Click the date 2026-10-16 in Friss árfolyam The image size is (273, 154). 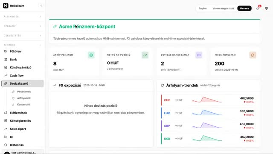(x=231, y=70)
